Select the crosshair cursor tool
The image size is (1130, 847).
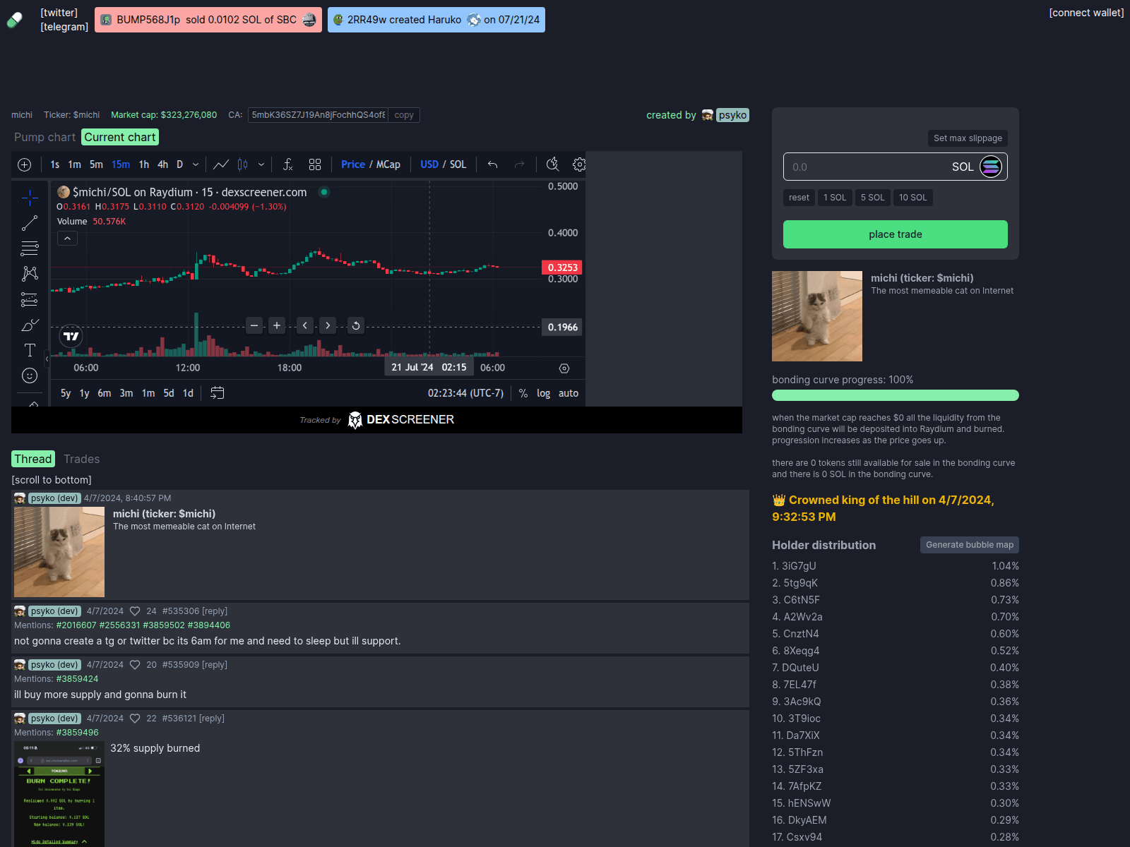pos(30,198)
